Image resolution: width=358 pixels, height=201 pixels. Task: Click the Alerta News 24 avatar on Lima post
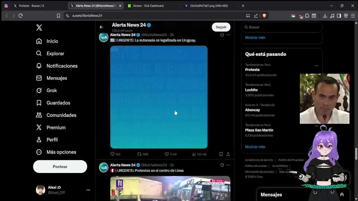tap(103, 167)
